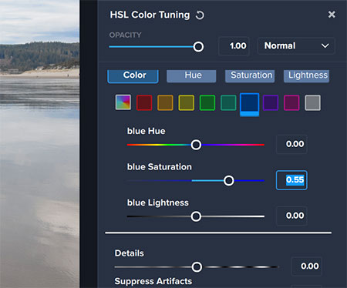
Task: Select the red color swatch
Action: click(x=144, y=102)
